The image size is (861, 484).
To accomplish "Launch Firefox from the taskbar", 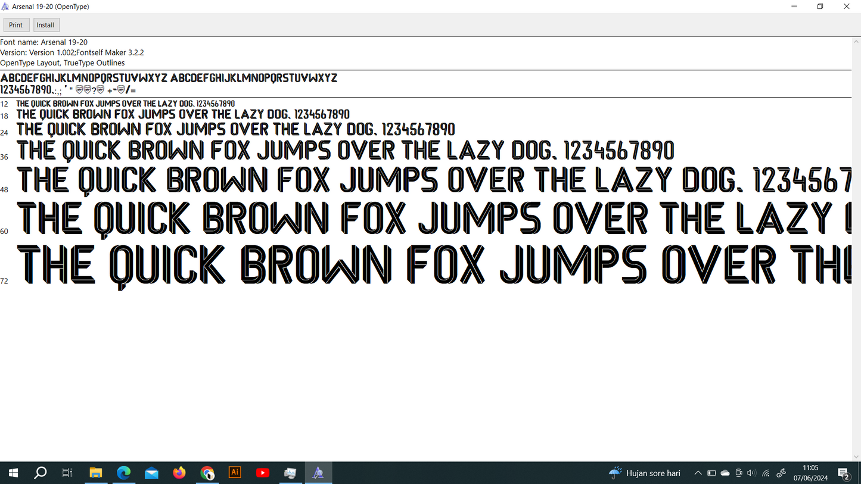I will [x=179, y=473].
